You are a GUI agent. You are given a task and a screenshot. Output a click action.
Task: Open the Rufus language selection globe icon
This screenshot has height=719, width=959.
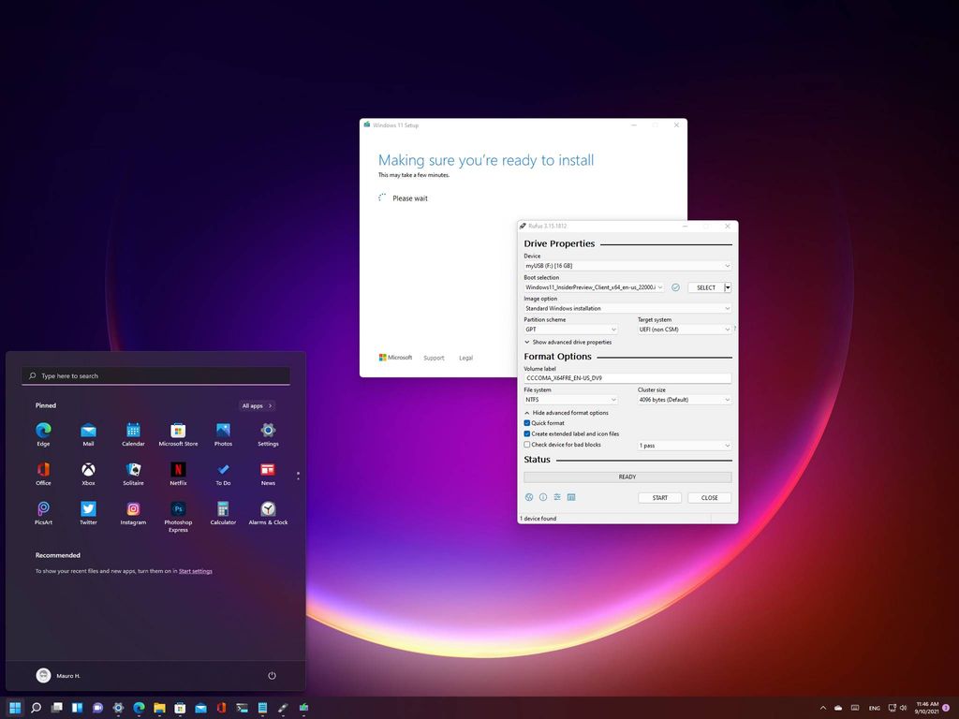pos(529,497)
